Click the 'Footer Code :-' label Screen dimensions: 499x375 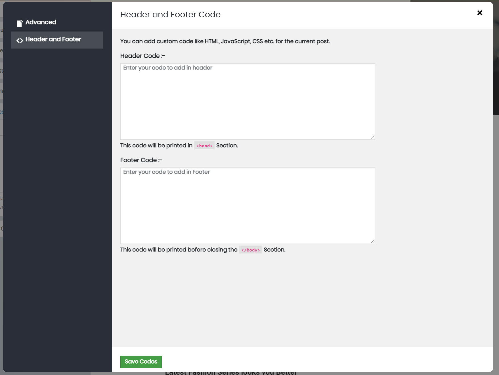coord(141,160)
